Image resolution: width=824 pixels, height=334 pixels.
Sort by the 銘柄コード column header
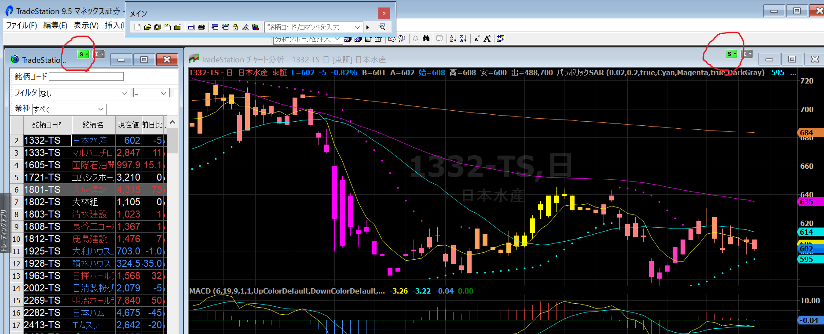pyautogui.click(x=47, y=125)
